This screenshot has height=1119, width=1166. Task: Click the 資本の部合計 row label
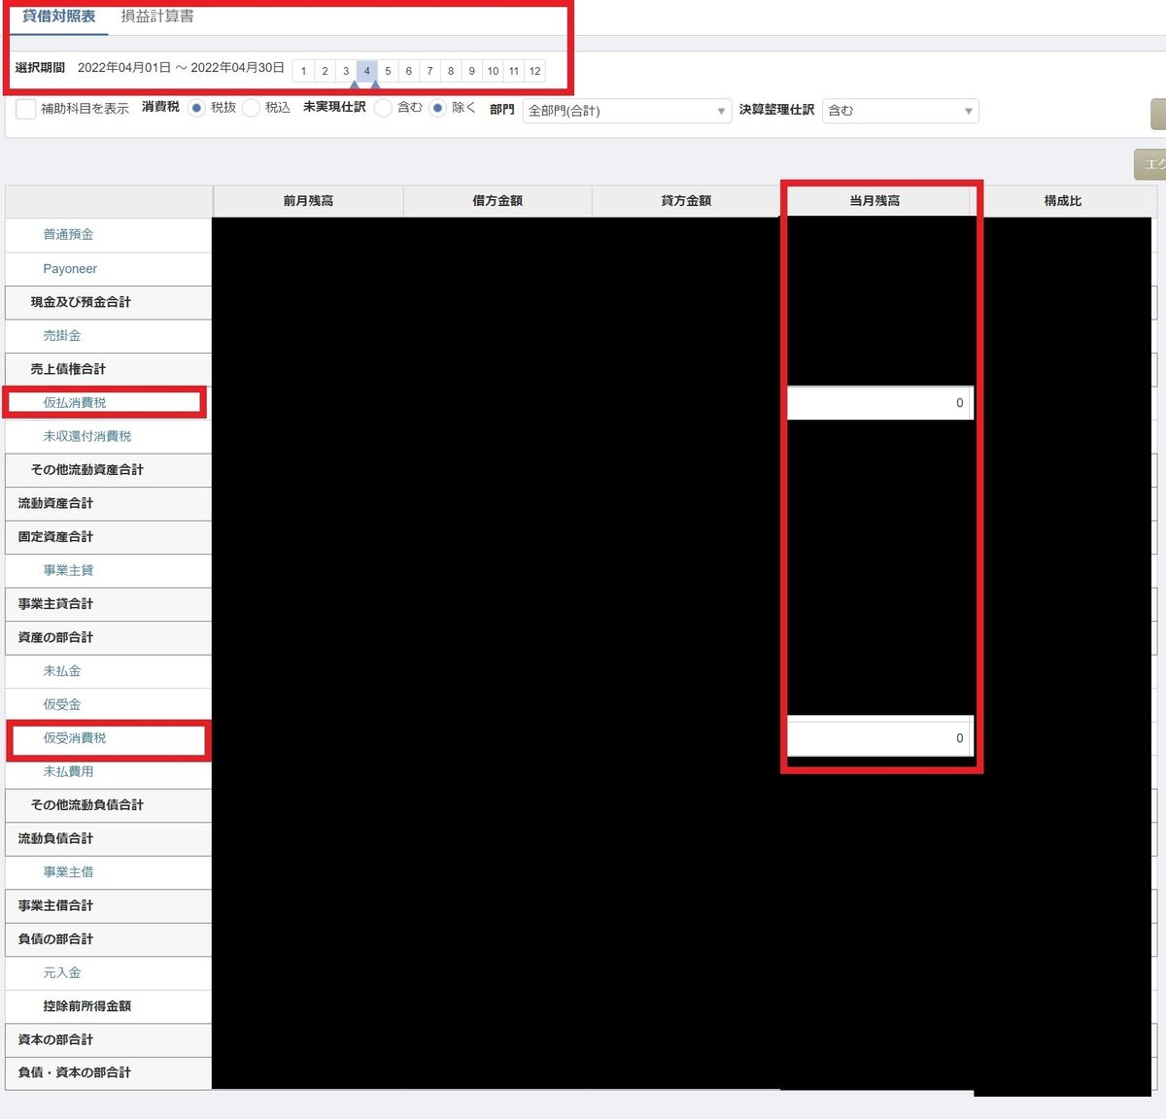(55, 1040)
